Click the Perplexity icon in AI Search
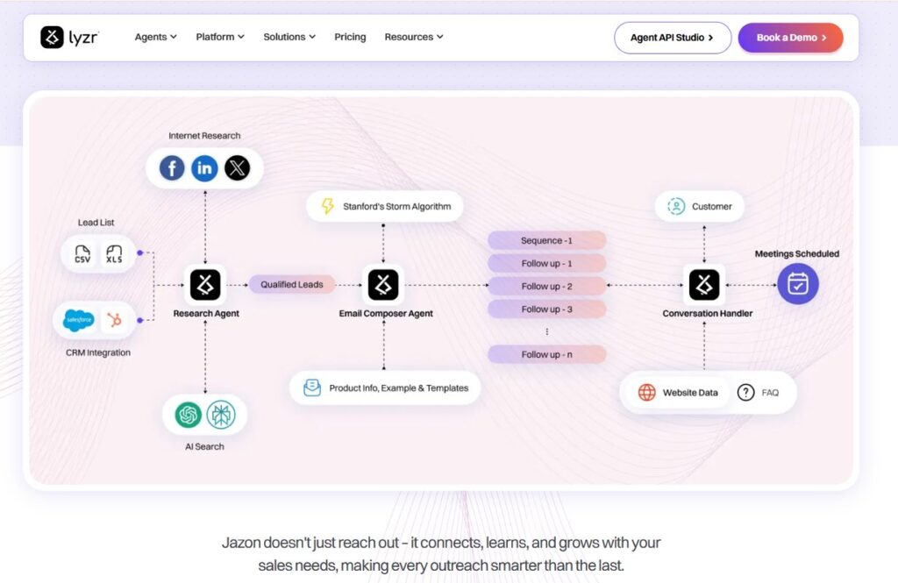898x583 pixels. 221,414
